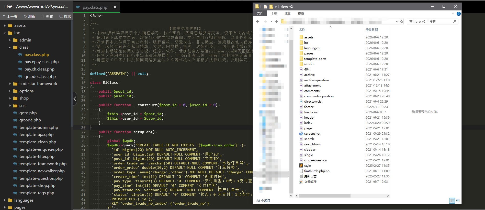Click the 搜索 search button in editor sidebar
The height and width of the screenshot is (210, 485).
(65, 16)
